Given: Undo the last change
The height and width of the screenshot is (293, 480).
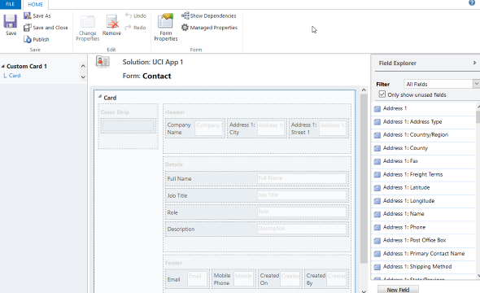Looking at the screenshot, I should (x=136, y=15).
